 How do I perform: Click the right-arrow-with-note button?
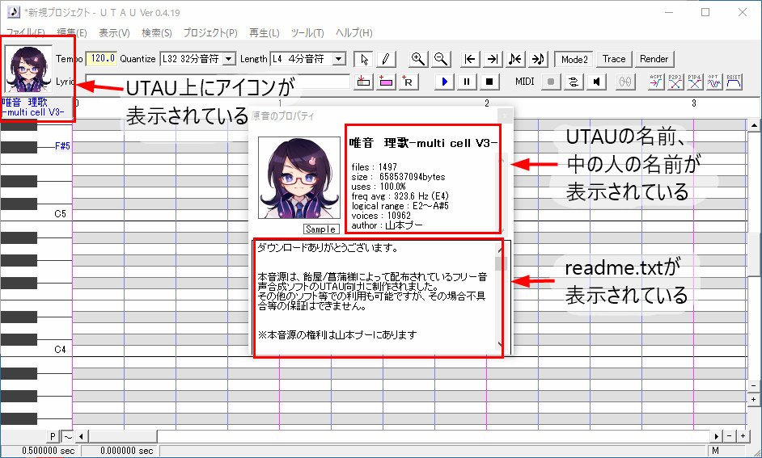(538, 59)
